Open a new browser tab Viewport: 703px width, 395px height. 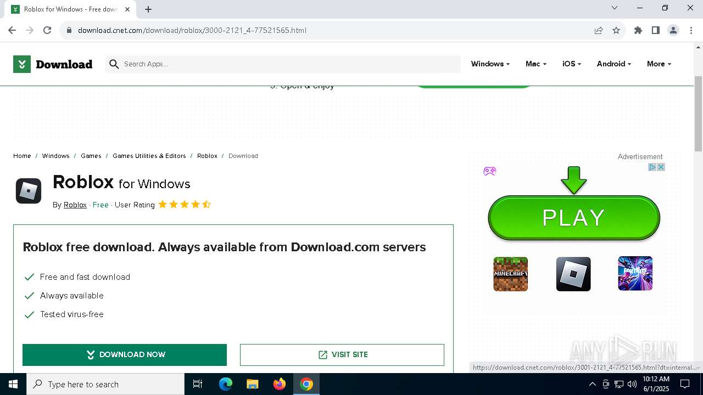[x=148, y=9]
